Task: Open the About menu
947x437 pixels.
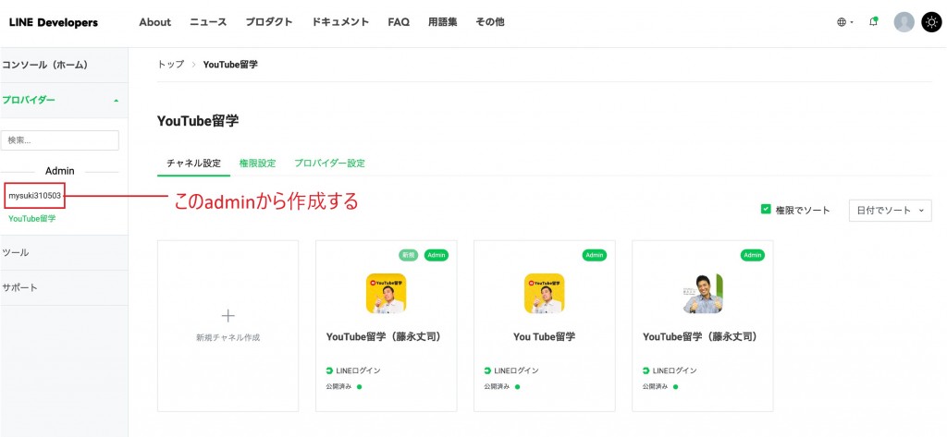Action: click(x=154, y=22)
